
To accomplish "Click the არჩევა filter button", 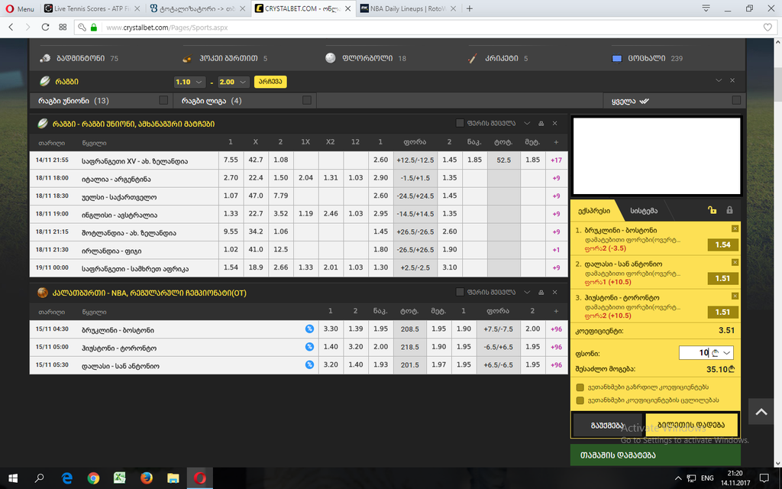I will click(270, 82).
